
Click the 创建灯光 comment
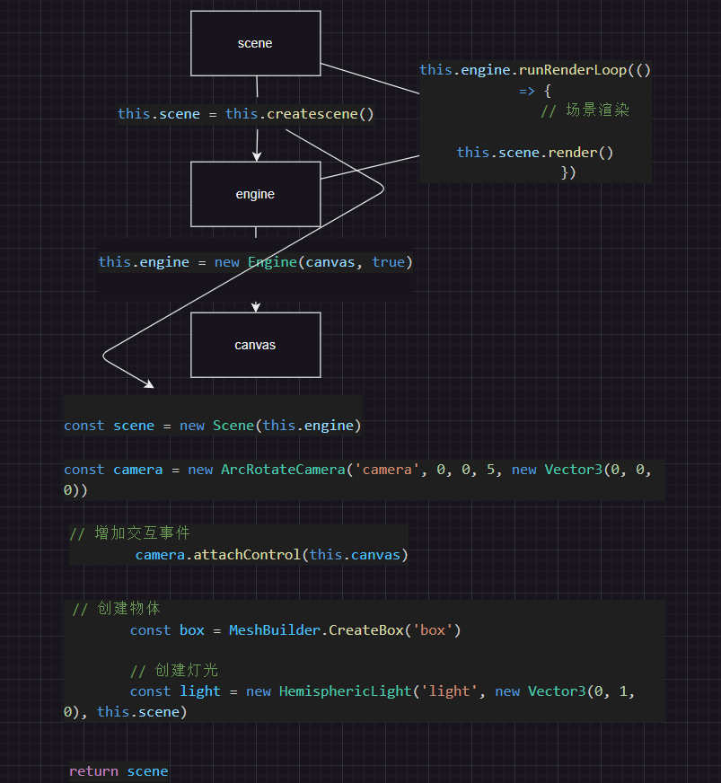(174, 671)
